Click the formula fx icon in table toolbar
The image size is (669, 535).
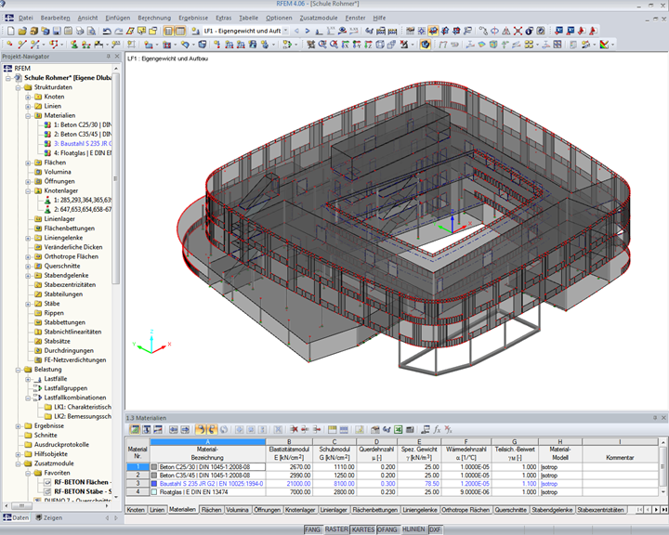pyautogui.click(x=437, y=430)
